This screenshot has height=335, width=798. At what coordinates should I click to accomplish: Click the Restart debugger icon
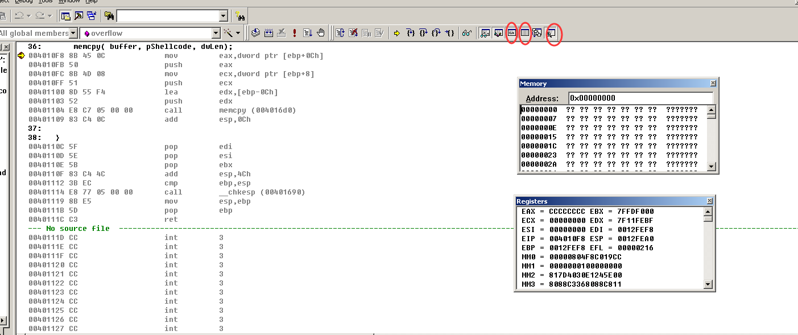tap(340, 33)
